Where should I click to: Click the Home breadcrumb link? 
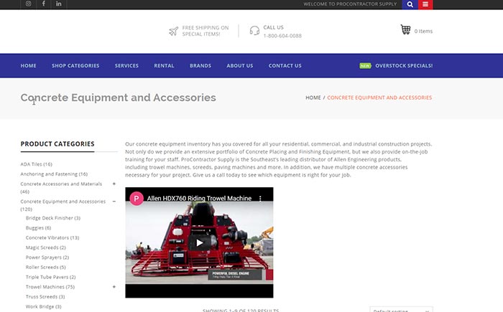[x=313, y=98]
